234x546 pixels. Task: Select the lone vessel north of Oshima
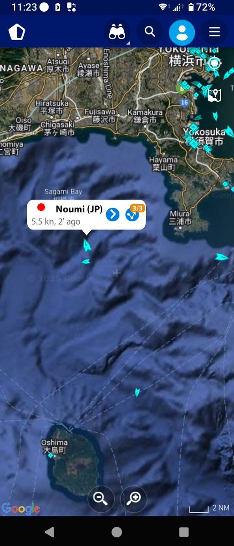click(x=137, y=393)
